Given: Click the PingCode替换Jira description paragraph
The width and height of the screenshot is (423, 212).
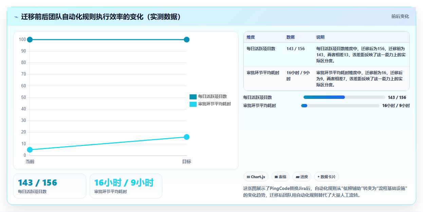Looking at the screenshot, I should click(325, 192).
